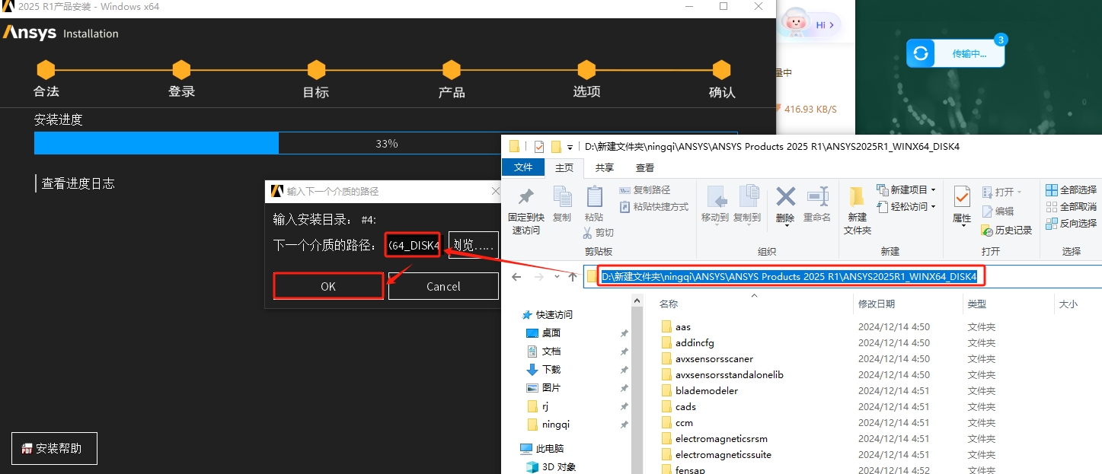Open 查看进度日志 progress log link

[x=78, y=183]
